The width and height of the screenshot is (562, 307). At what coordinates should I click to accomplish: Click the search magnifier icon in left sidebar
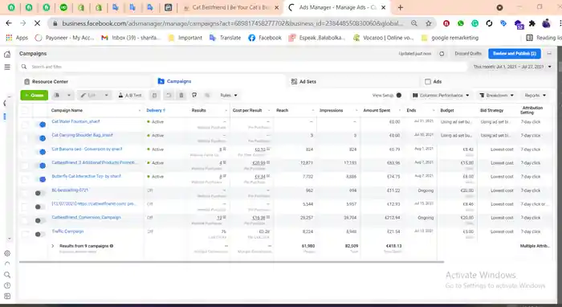tap(7, 275)
